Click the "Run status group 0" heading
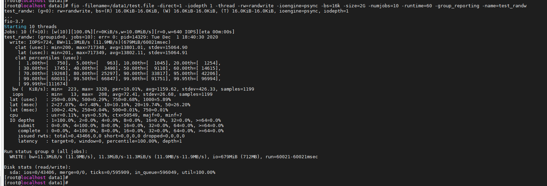The height and width of the screenshot is (186, 547). tap(45, 152)
